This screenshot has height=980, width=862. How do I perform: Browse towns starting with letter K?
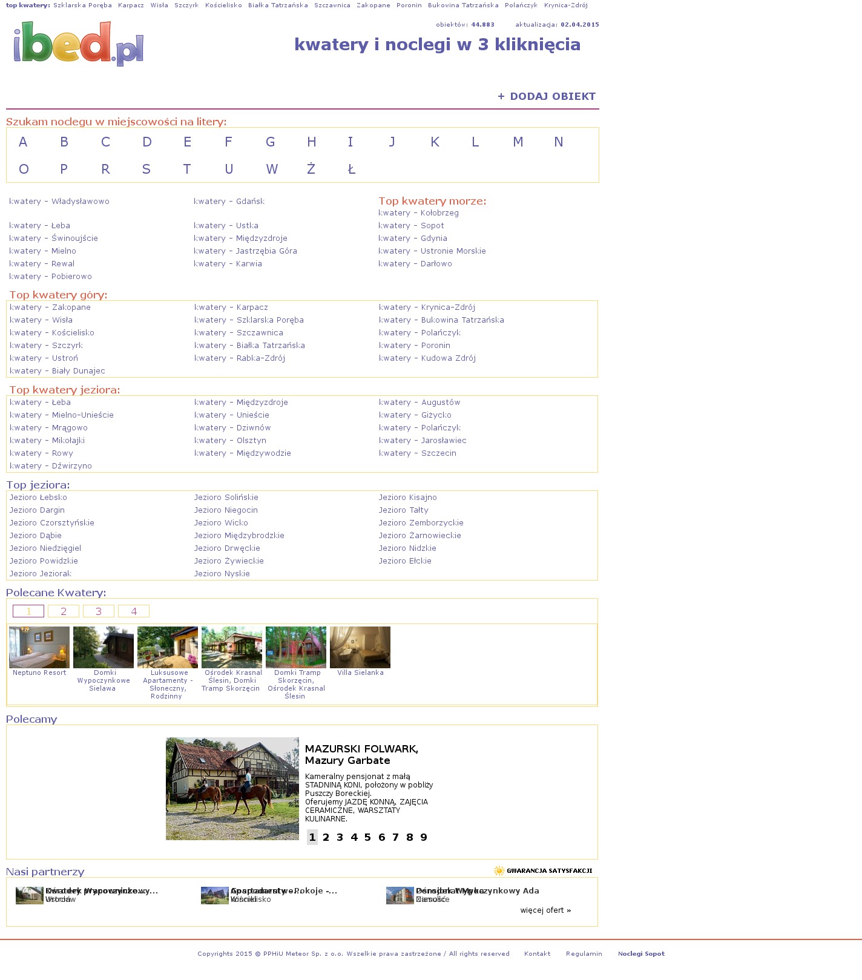pos(435,142)
